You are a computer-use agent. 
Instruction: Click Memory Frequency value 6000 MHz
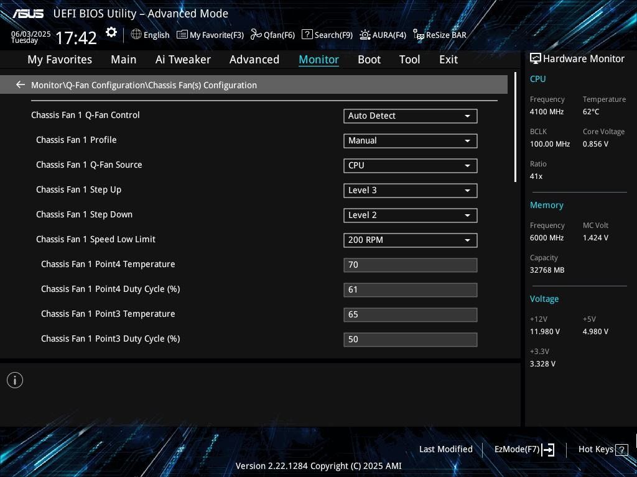pyautogui.click(x=546, y=238)
